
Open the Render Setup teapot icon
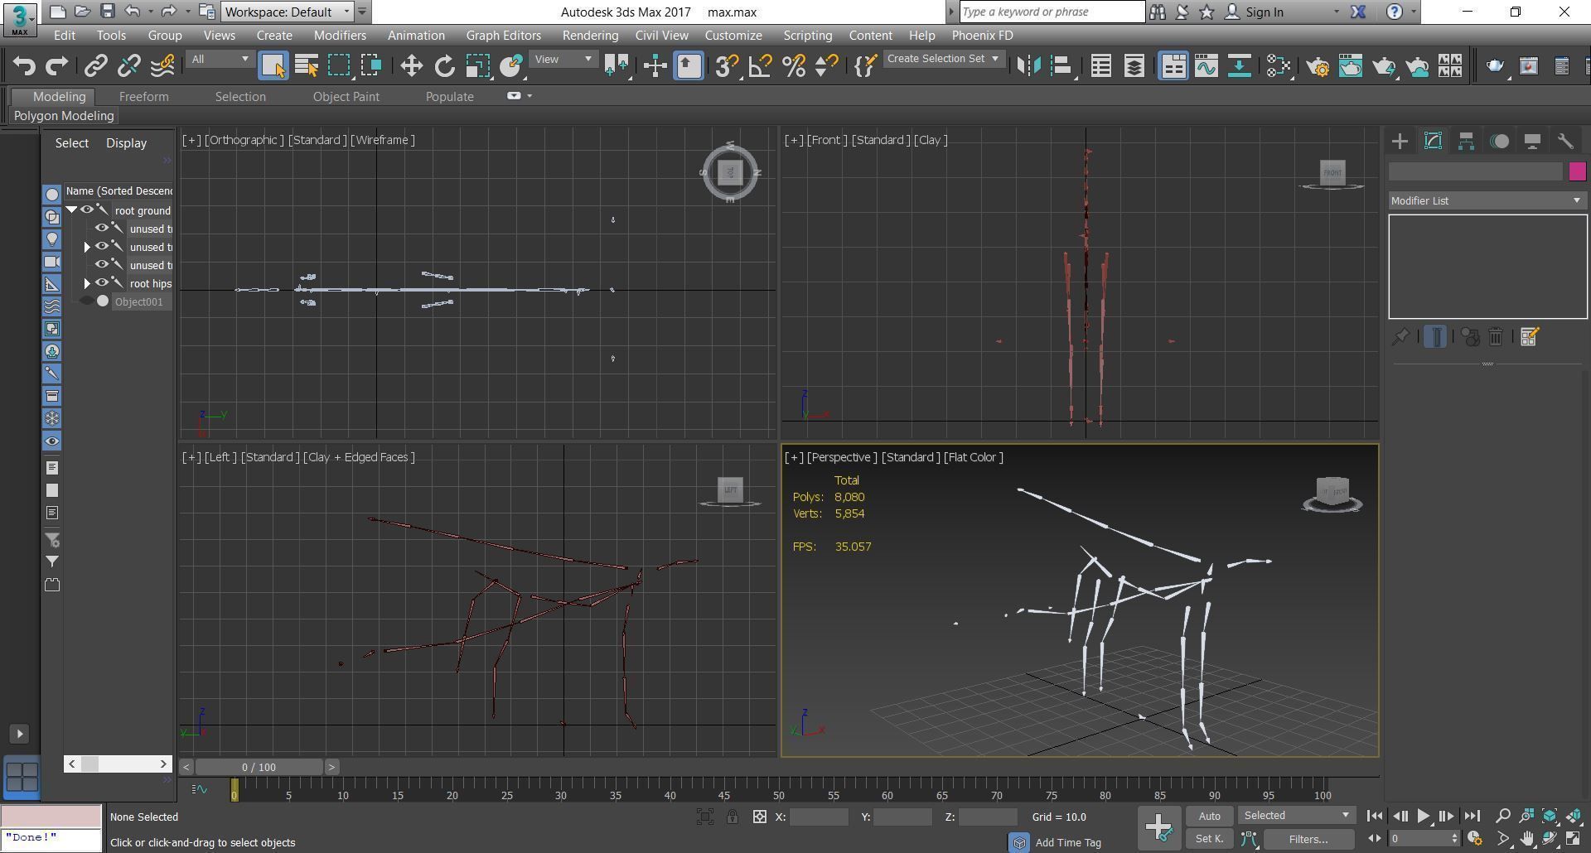pyautogui.click(x=1318, y=66)
